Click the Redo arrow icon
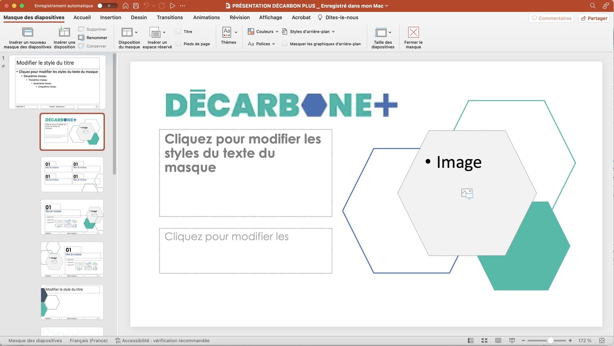Viewport: 614px width, 346px height. pyautogui.click(x=161, y=6)
